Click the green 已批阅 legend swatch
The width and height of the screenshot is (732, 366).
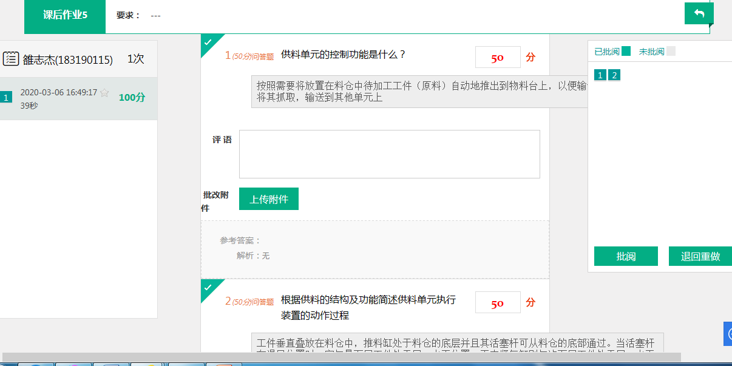[x=626, y=52]
